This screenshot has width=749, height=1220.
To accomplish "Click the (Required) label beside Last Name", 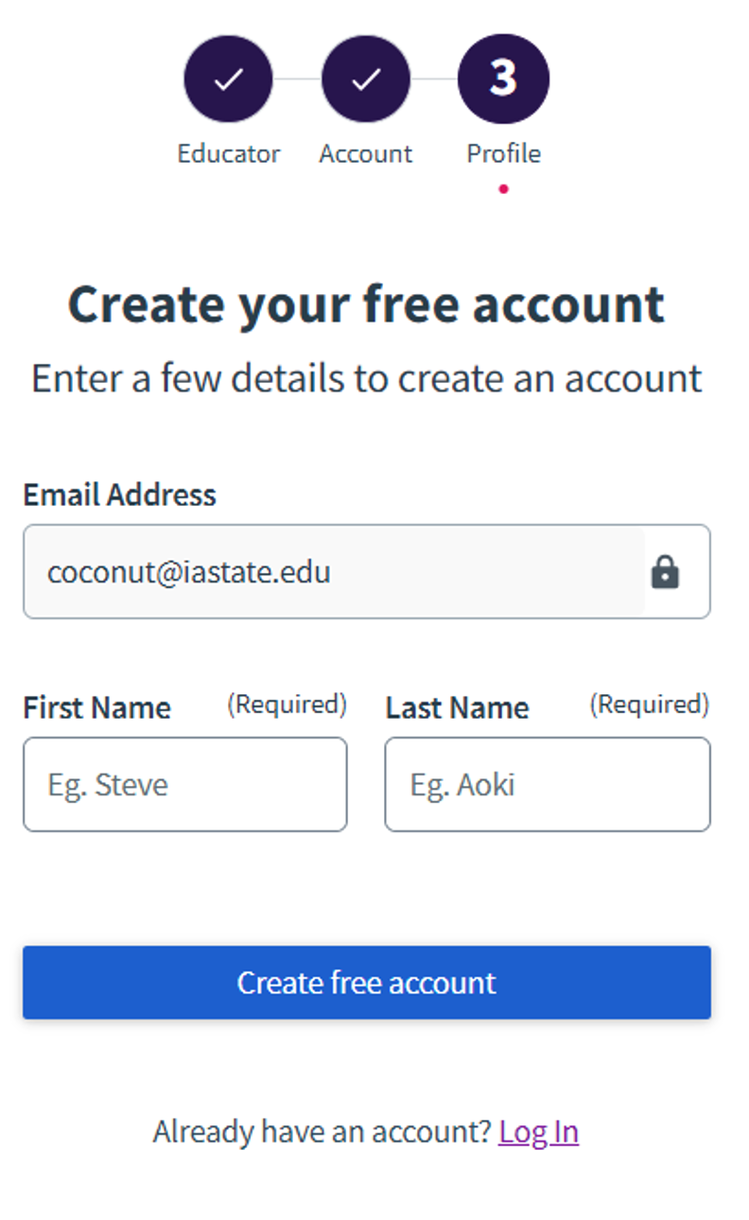I will [x=650, y=705].
